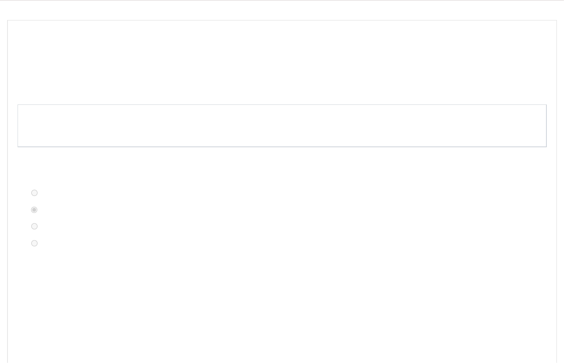564x363 pixels.
Task: Click the already-selected second radio button
Action: click(x=34, y=210)
